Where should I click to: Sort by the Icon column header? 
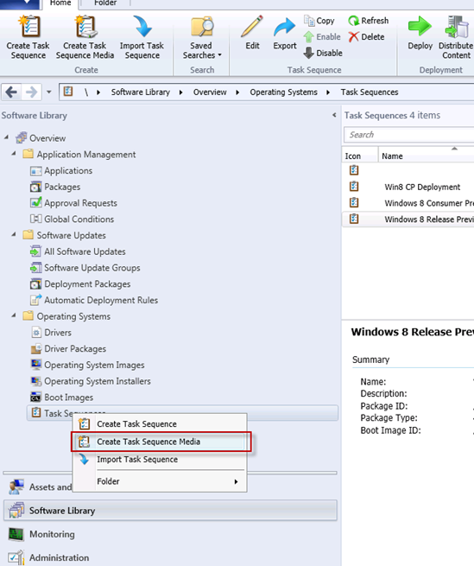[x=360, y=156]
